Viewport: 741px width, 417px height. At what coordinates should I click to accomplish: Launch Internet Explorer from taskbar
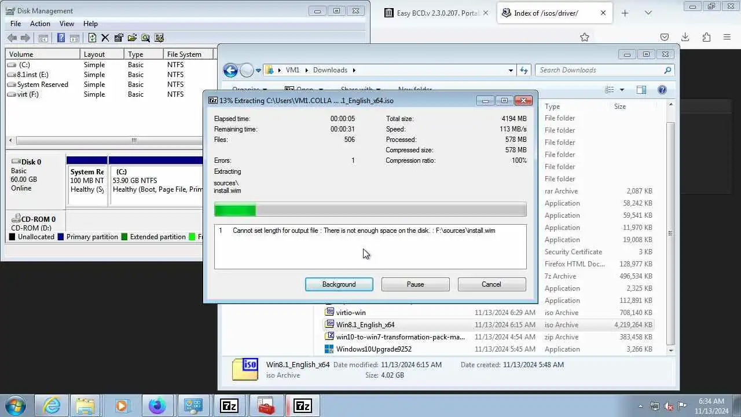52,405
